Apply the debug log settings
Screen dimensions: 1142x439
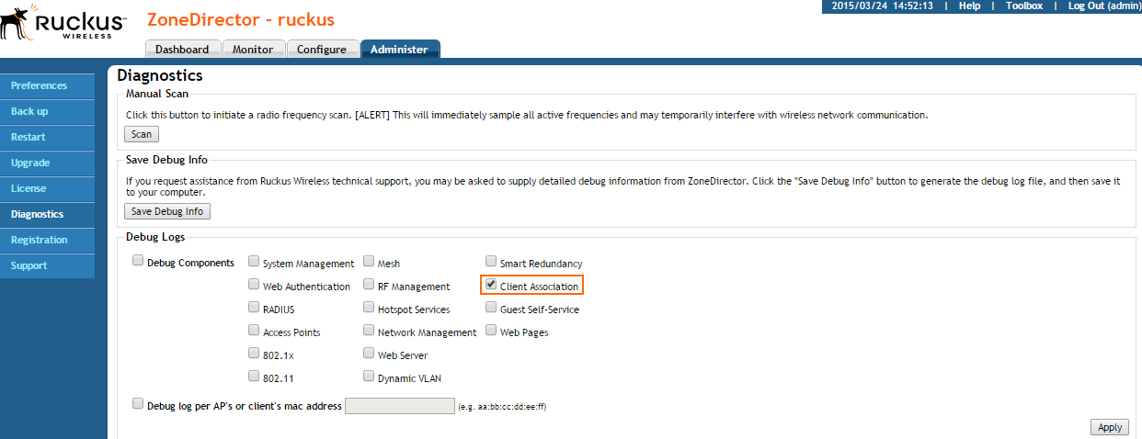(1110, 427)
